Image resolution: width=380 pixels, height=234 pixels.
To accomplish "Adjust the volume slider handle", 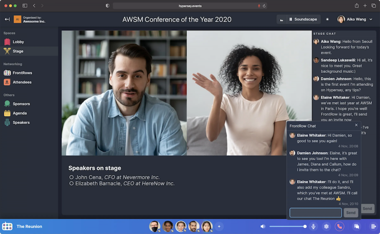I will [305, 226].
